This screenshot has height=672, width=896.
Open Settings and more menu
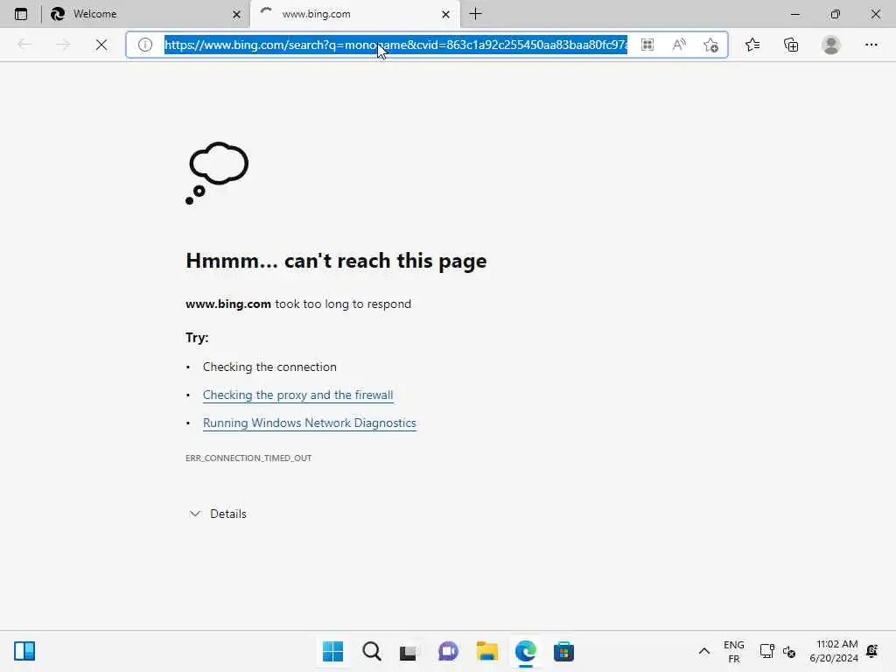871,45
